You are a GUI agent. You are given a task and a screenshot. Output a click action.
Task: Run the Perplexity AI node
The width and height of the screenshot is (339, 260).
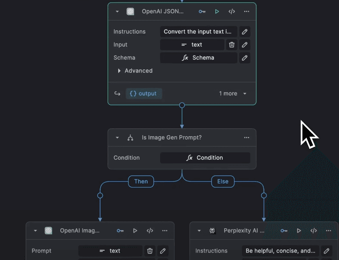click(299, 231)
